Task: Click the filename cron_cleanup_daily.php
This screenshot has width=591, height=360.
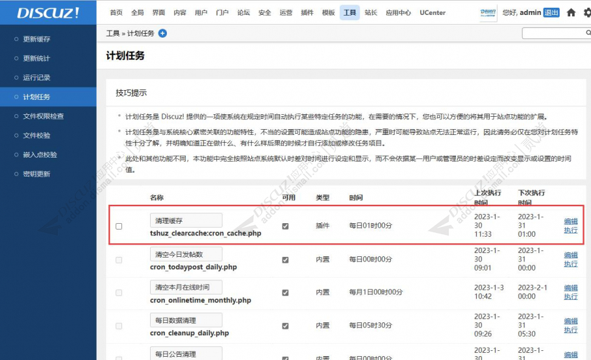Action: pos(189,333)
